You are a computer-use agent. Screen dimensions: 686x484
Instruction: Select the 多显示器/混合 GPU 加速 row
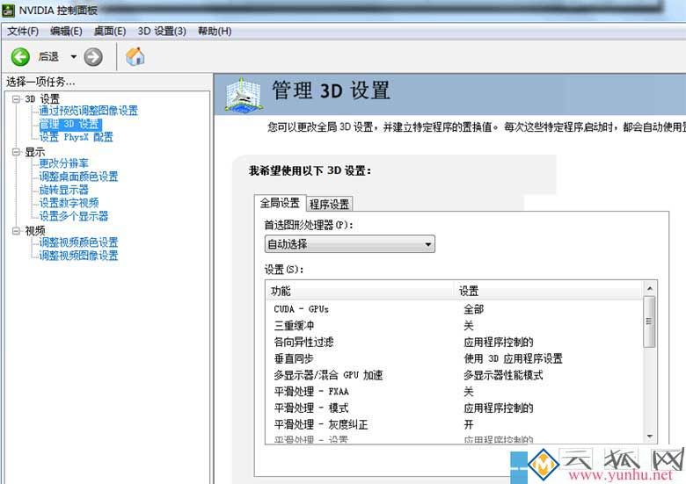[x=454, y=375]
